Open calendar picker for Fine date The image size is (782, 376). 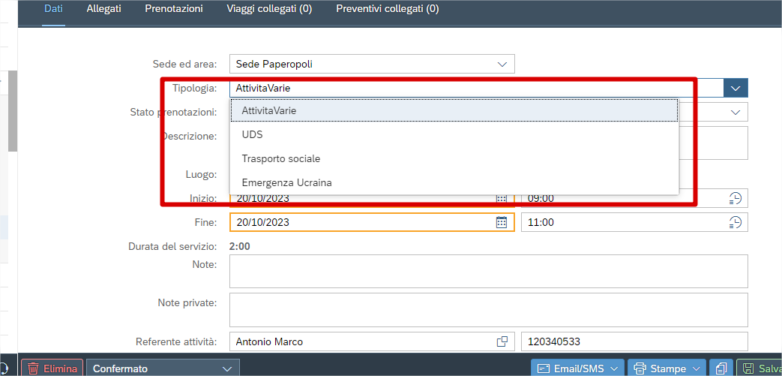[502, 222]
